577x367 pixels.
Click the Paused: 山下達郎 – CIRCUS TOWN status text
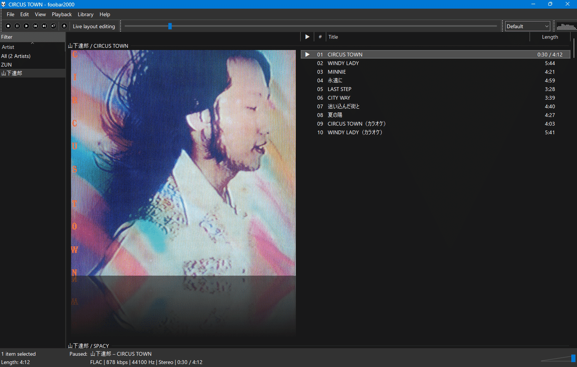tap(111, 354)
